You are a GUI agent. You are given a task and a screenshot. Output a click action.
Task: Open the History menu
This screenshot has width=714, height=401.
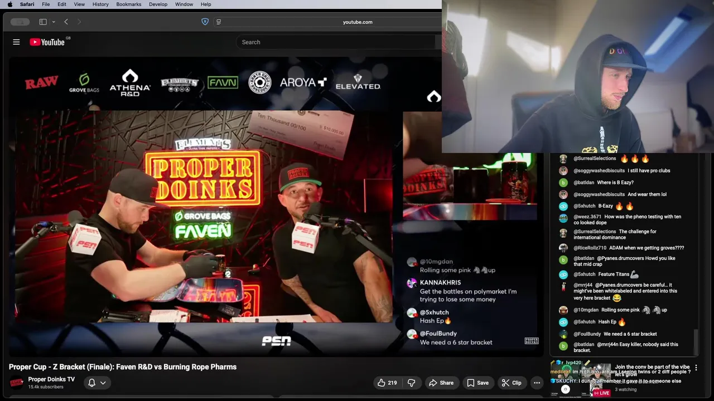click(x=100, y=4)
